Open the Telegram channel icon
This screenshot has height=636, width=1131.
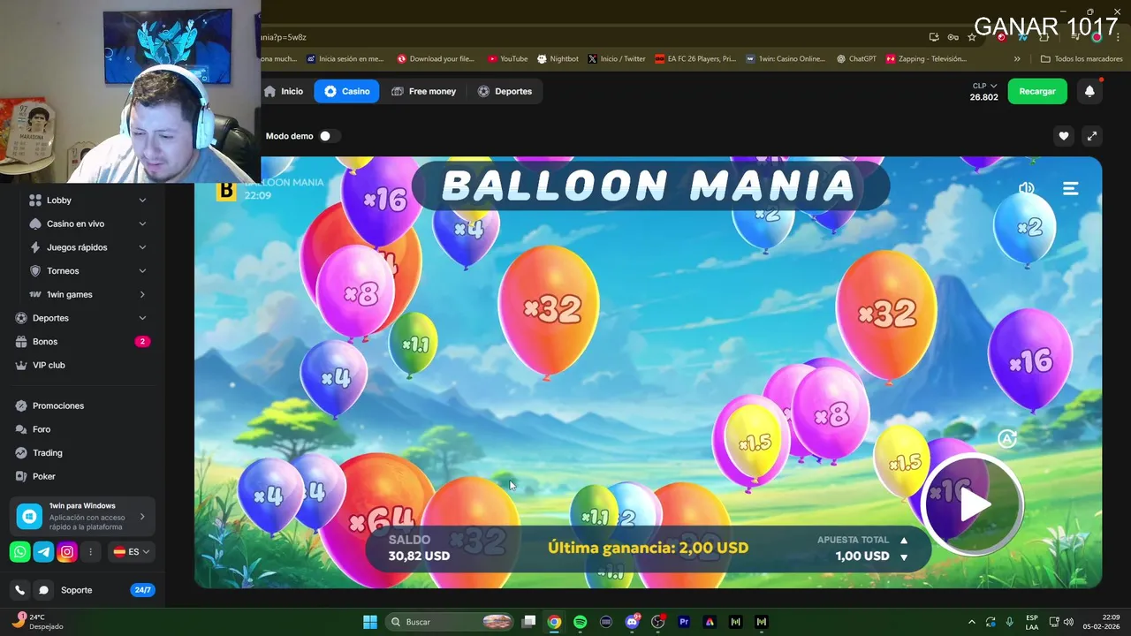[x=43, y=552]
